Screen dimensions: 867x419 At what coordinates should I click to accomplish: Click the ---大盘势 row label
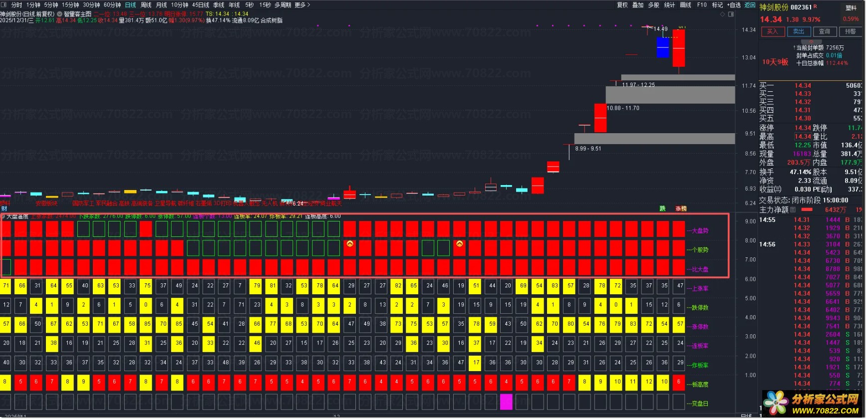click(x=698, y=230)
